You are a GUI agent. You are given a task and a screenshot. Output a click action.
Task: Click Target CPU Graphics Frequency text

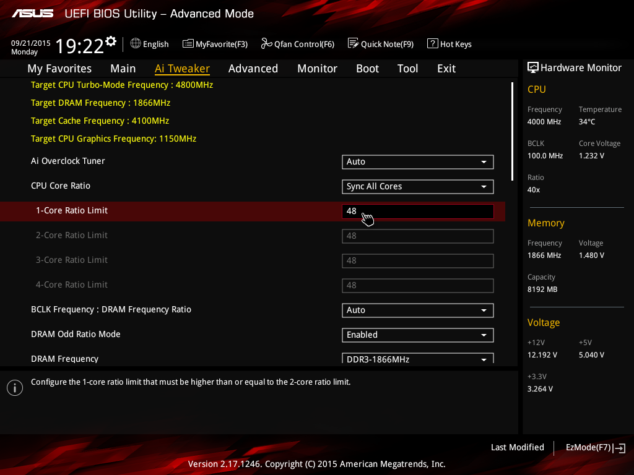114,139
